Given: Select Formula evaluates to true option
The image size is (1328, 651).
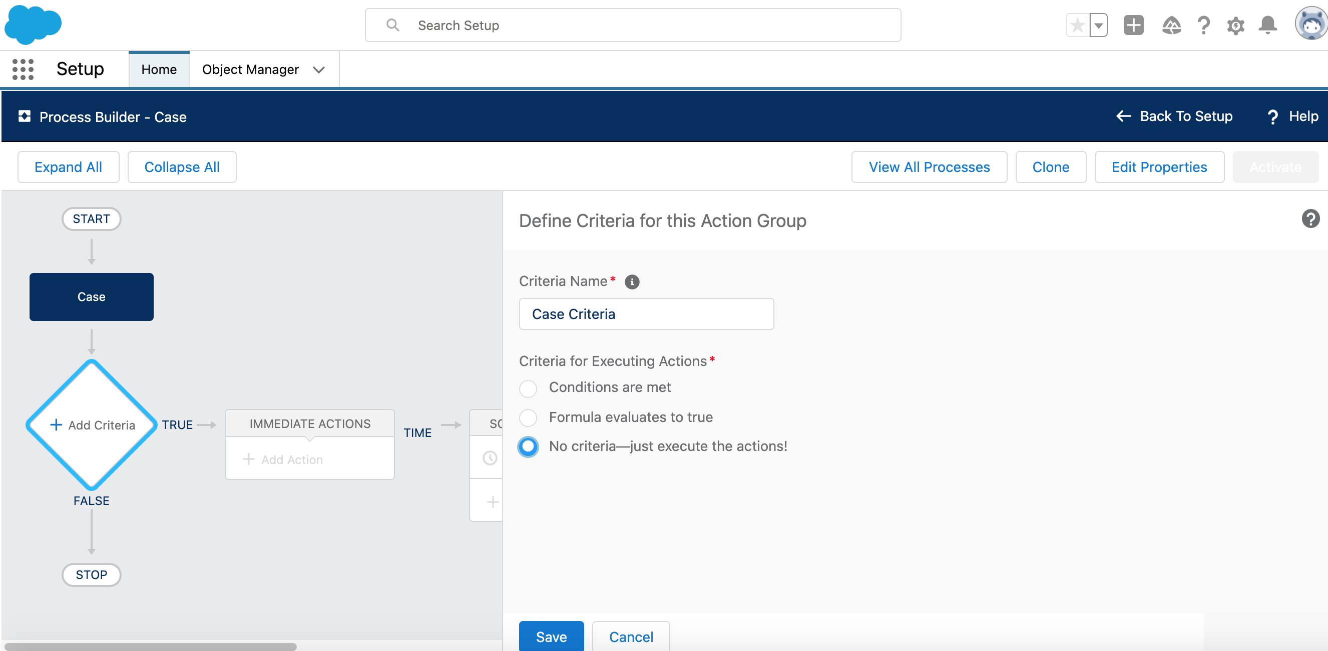Looking at the screenshot, I should click(528, 417).
